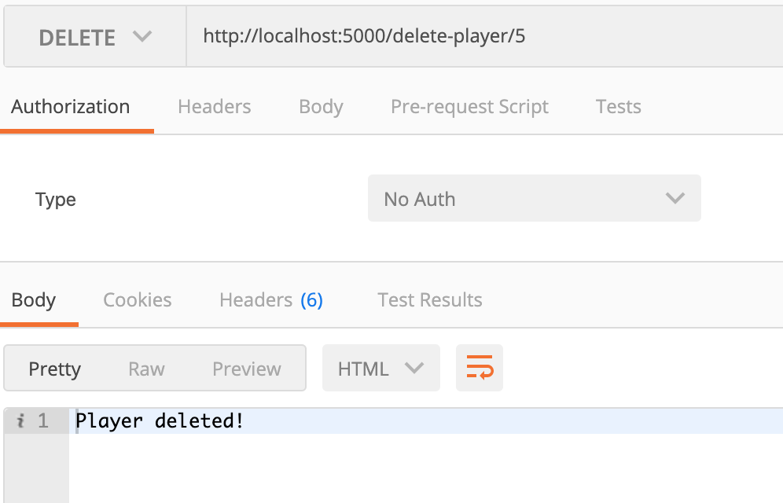Screen dimensions: 783x503
Task: Expand the No Auth type dropdown
Action: click(534, 199)
